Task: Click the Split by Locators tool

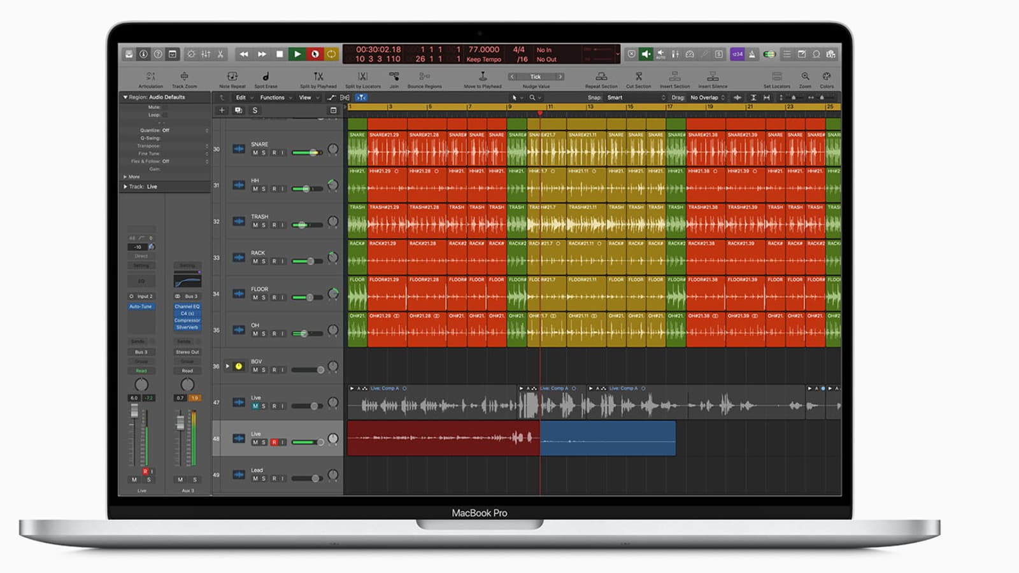Action: coord(363,76)
